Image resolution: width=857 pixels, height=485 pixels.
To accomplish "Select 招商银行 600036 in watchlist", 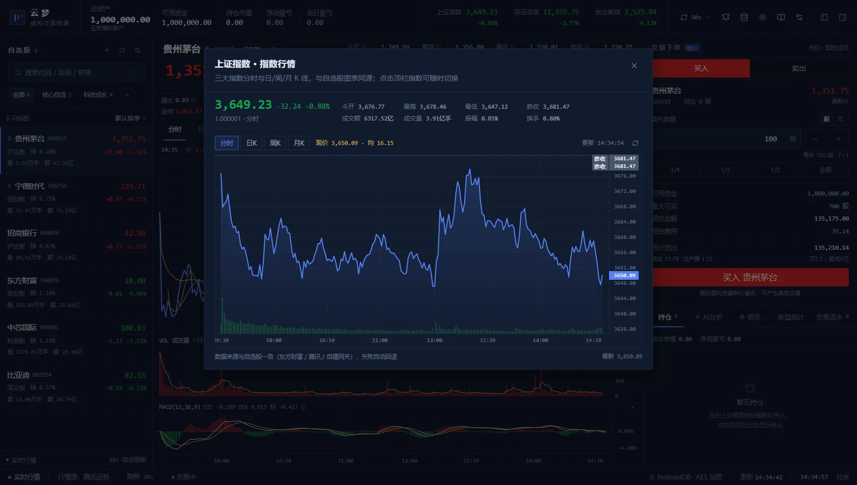I will coord(77,245).
